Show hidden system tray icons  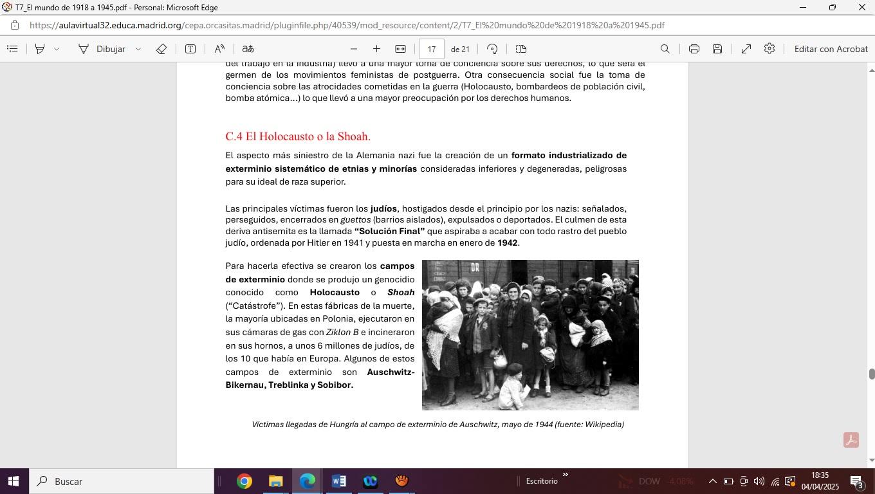point(712,481)
